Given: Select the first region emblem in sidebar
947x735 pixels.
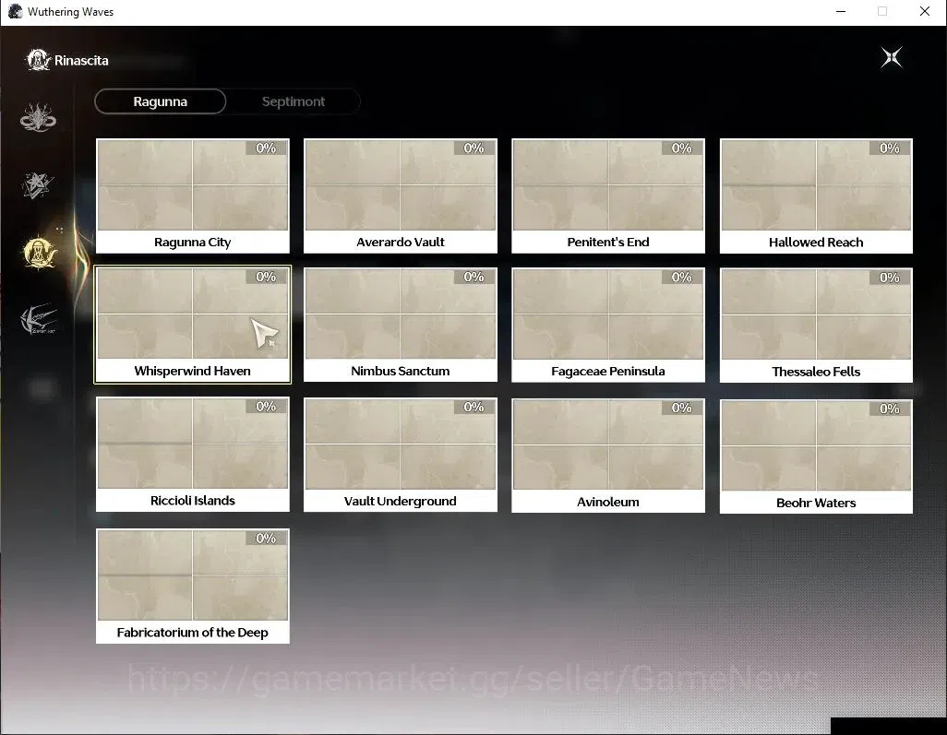Looking at the screenshot, I should (38, 117).
